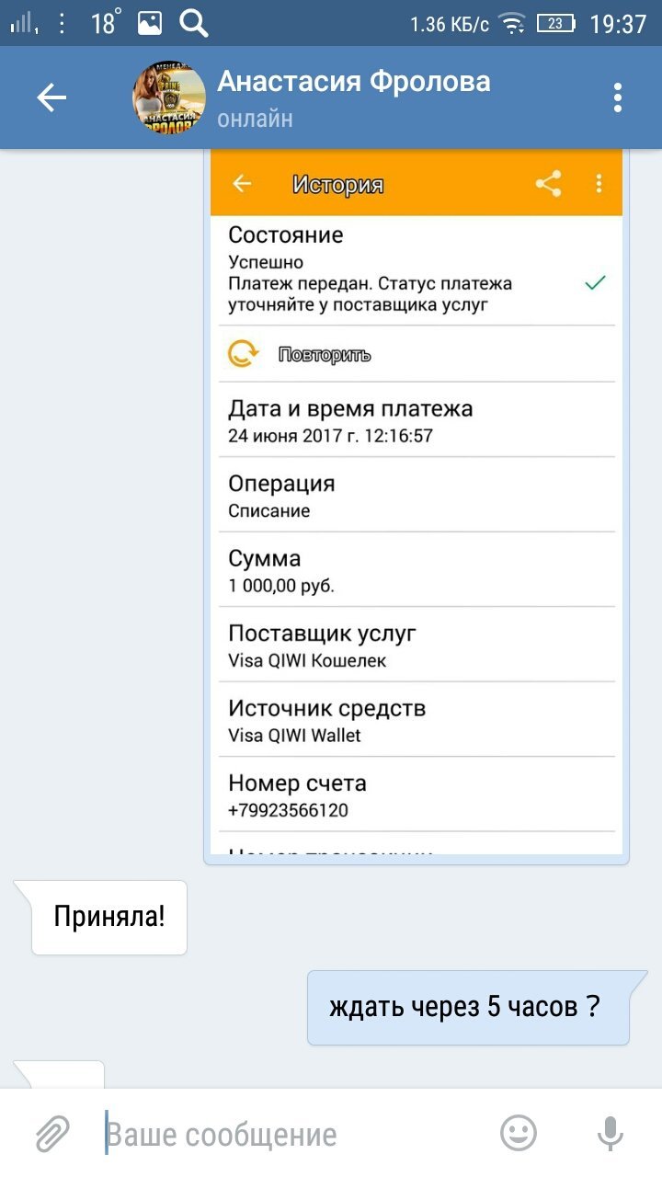662x1177 pixels.
Task: Focus the 'Ваше сообщение' message field
Action: click(x=294, y=1134)
